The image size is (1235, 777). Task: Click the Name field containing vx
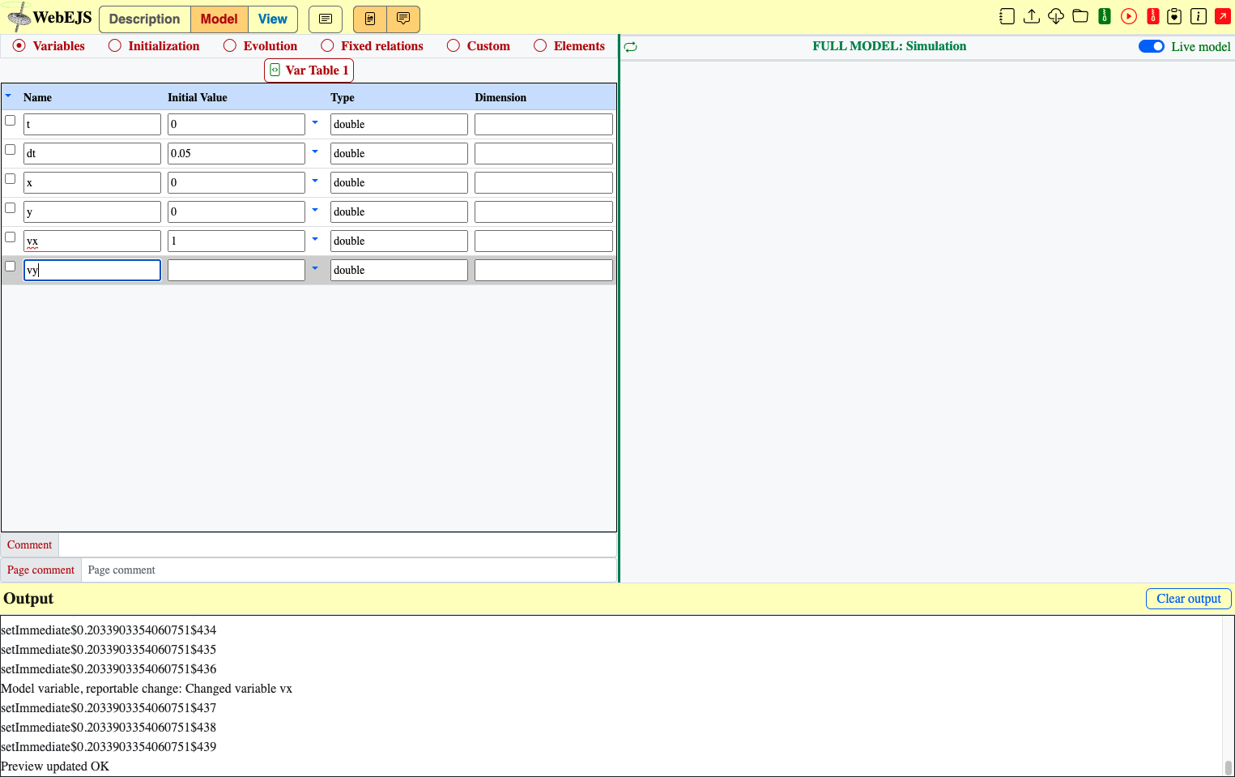(92, 241)
